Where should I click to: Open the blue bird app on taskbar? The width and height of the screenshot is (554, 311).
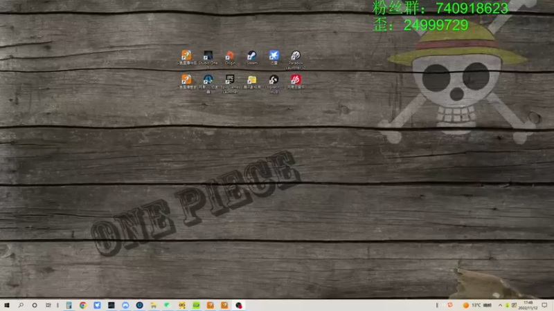[97, 305]
